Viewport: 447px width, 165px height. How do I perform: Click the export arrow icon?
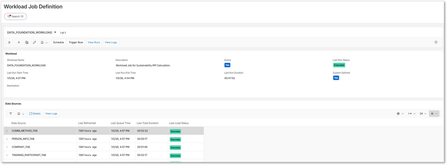click(x=410, y=113)
